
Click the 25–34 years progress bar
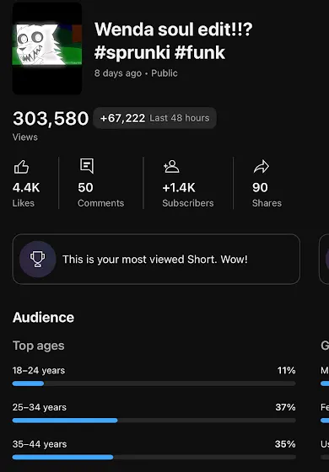click(154, 421)
